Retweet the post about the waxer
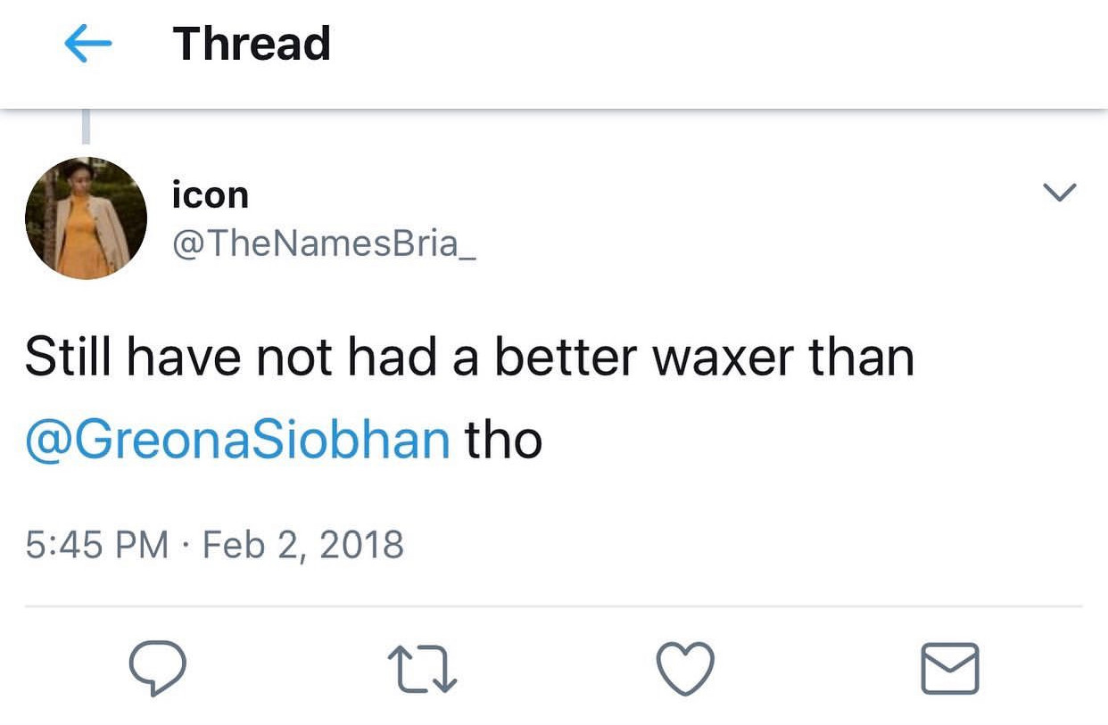 [x=422, y=670]
